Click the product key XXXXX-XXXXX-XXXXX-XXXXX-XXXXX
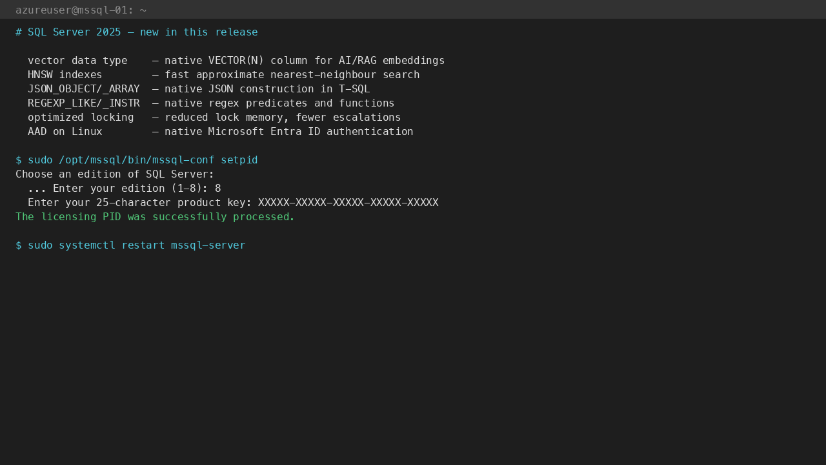This screenshot has height=465, width=826. click(348, 203)
